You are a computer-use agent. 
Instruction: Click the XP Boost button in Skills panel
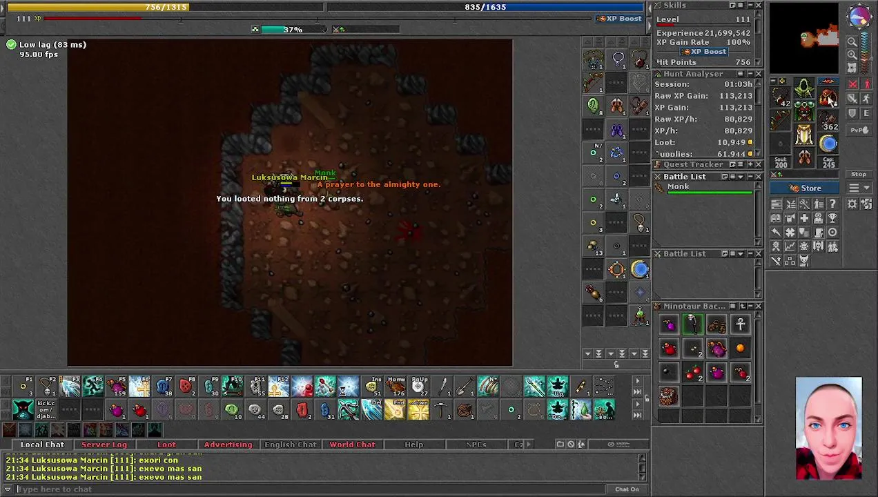(703, 52)
